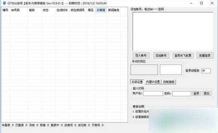Click the 未登录 status bar count

[x=8, y=125]
